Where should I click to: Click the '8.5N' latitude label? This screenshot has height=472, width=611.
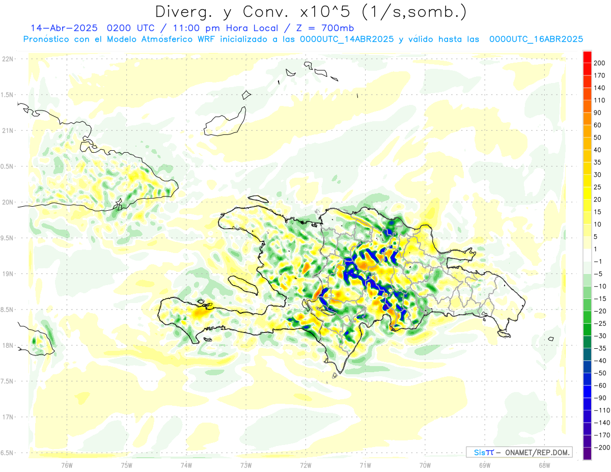8,310
